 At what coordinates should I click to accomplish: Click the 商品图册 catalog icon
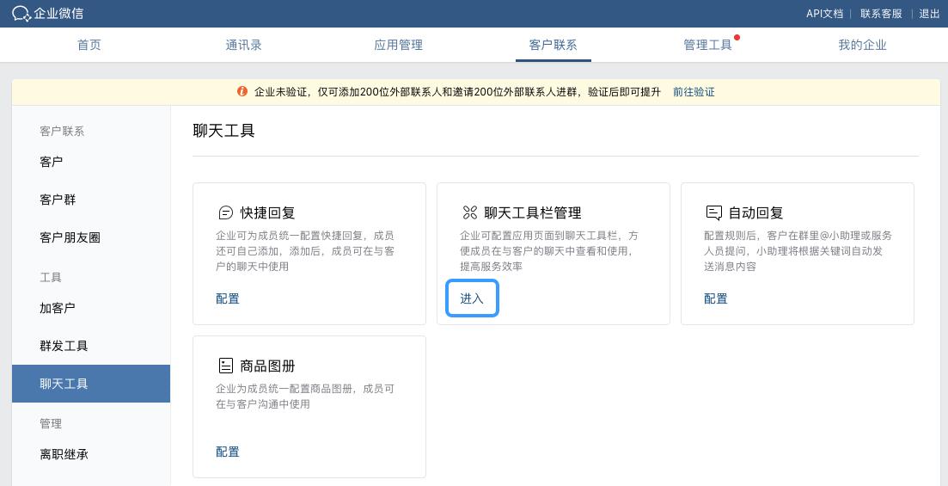click(x=226, y=366)
